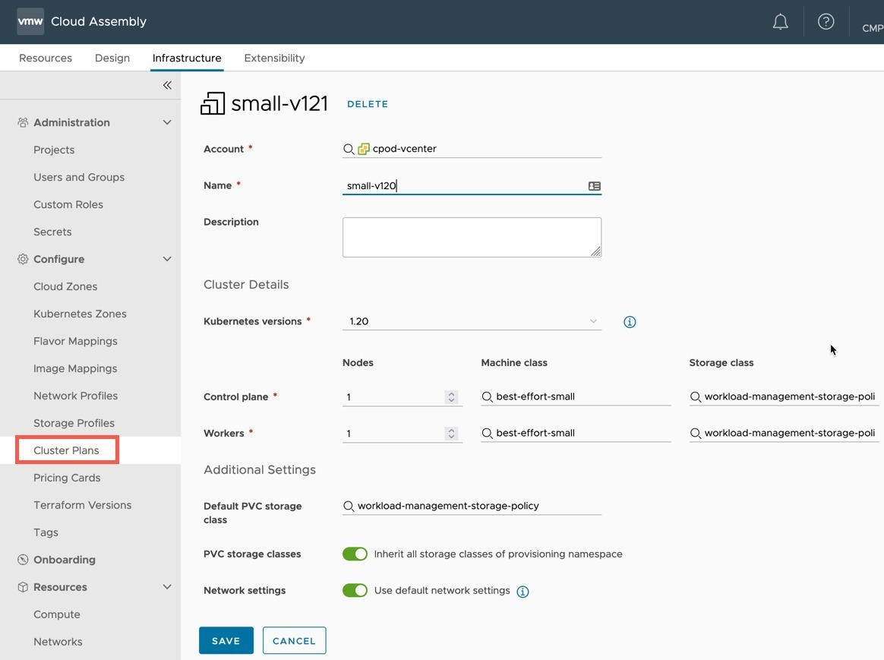Toggle Use default network settings switch
This screenshot has height=660, width=884.
[x=355, y=591]
